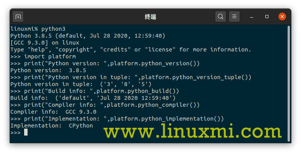Click the cursor block at the last prompt
Viewport: 301px width, 154px height.
tap(26, 132)
